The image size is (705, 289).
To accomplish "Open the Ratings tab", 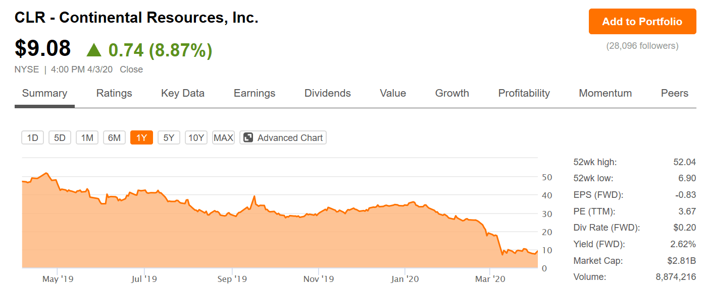I will pos(114,93).
